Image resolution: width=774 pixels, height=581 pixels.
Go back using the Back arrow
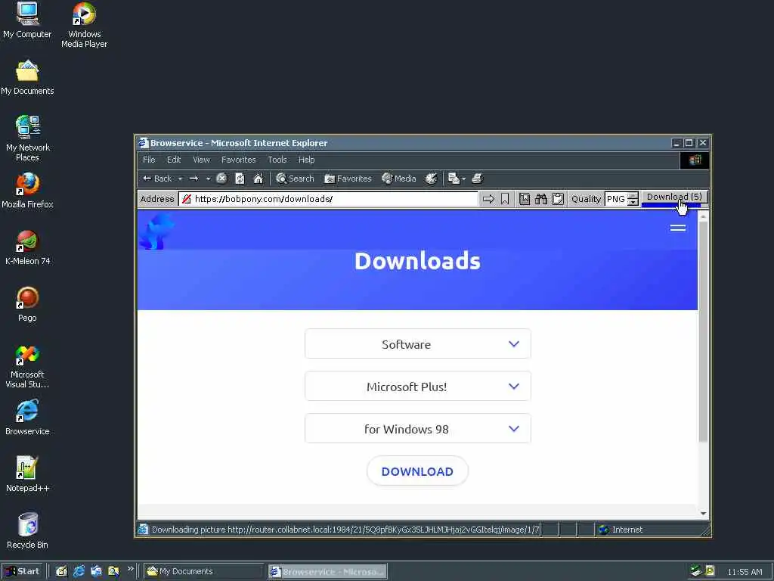tap(157, 179)
